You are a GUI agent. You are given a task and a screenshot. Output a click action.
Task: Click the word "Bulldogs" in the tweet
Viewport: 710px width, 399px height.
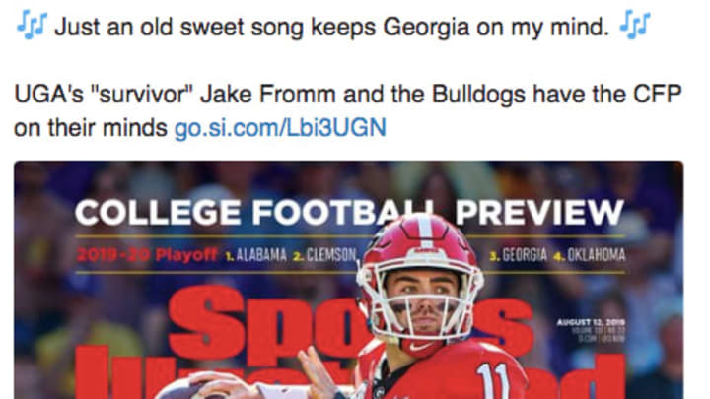tap(478, 95)
